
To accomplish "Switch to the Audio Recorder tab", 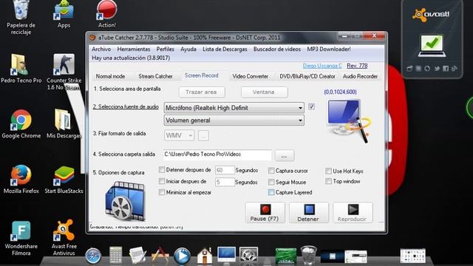I will point(360,76).
